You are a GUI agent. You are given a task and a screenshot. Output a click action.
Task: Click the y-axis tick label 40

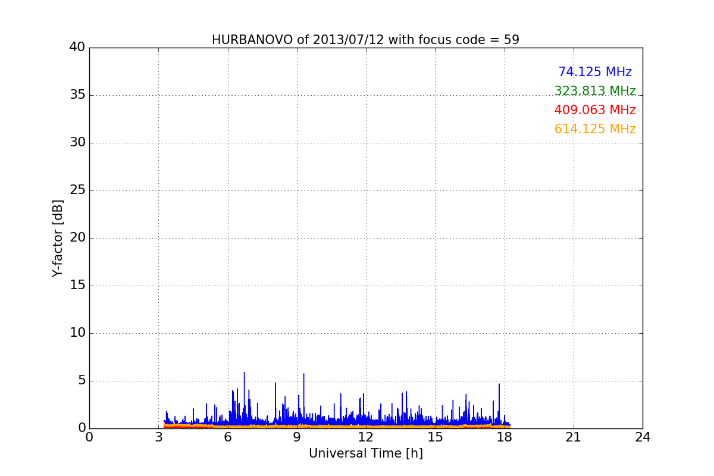[x=77, y=48]
